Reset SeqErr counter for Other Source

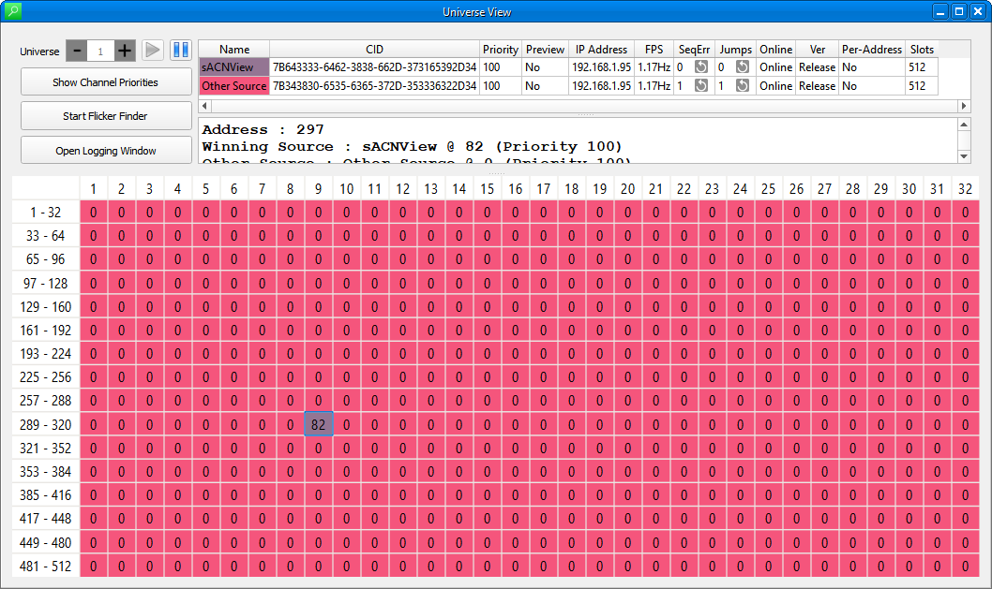pos(700,86)
